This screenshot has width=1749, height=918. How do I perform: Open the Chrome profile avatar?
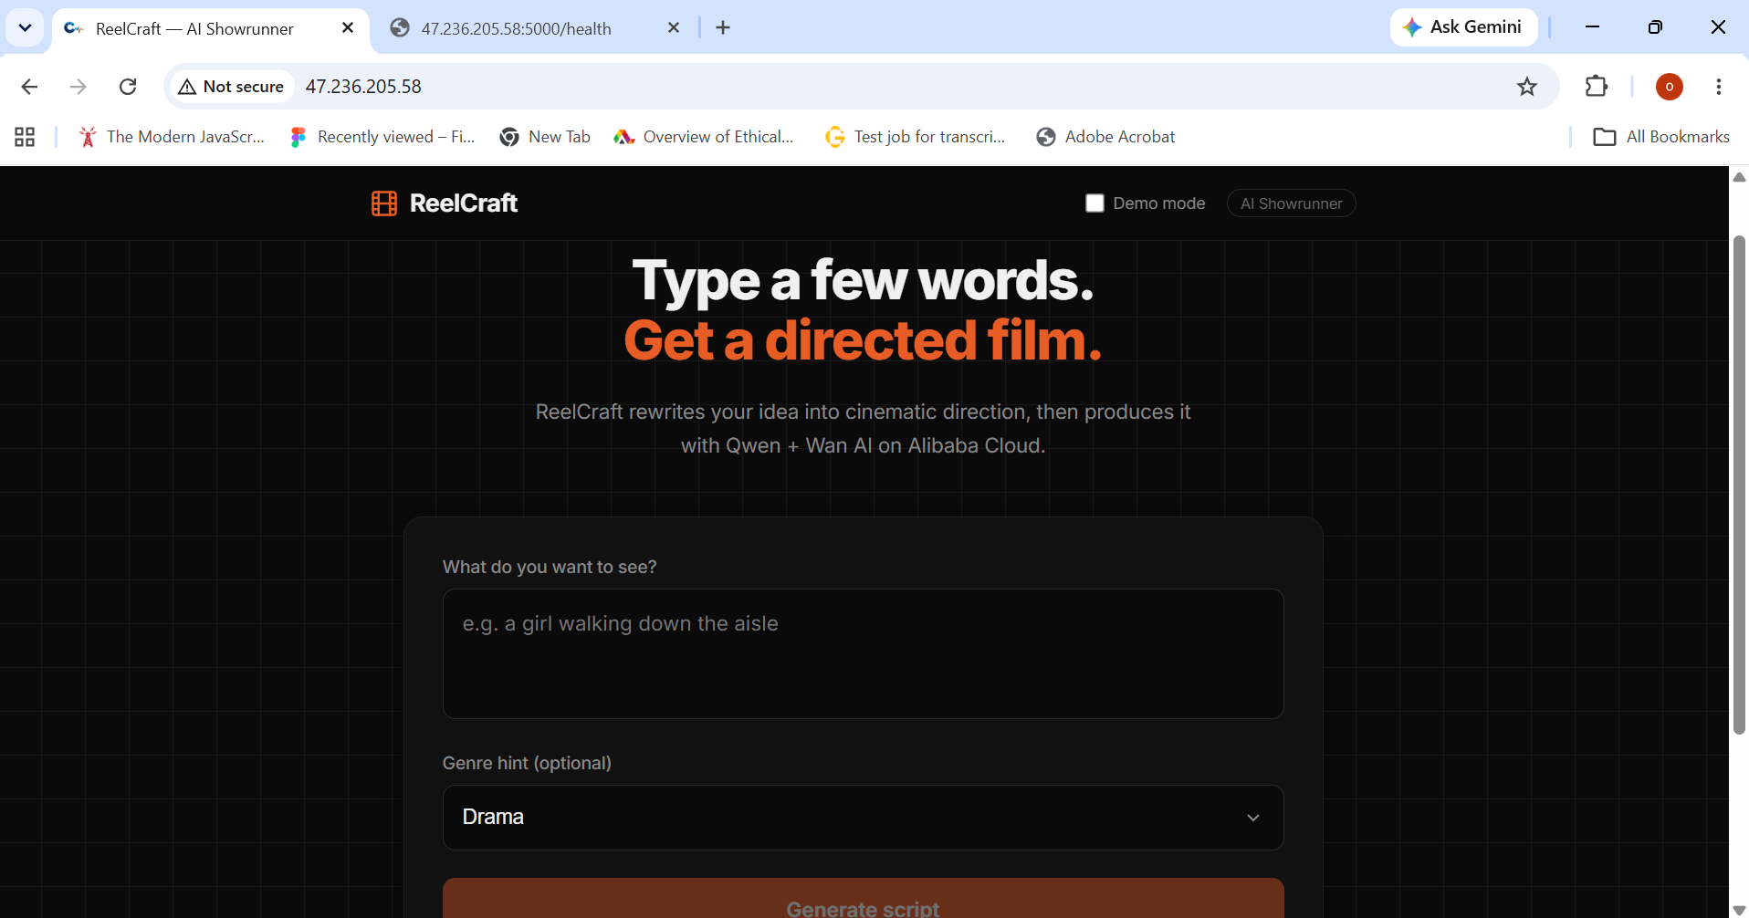pyautogui.click(x=1670, y=87)
